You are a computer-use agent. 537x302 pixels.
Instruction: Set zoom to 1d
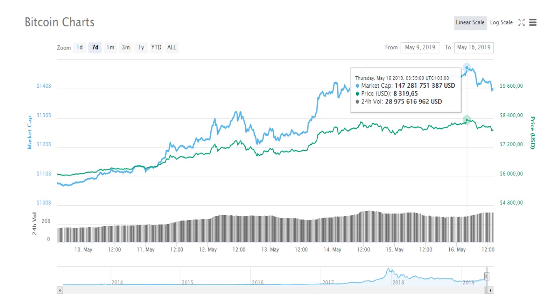pyautogui.click(x=79, y=48)
